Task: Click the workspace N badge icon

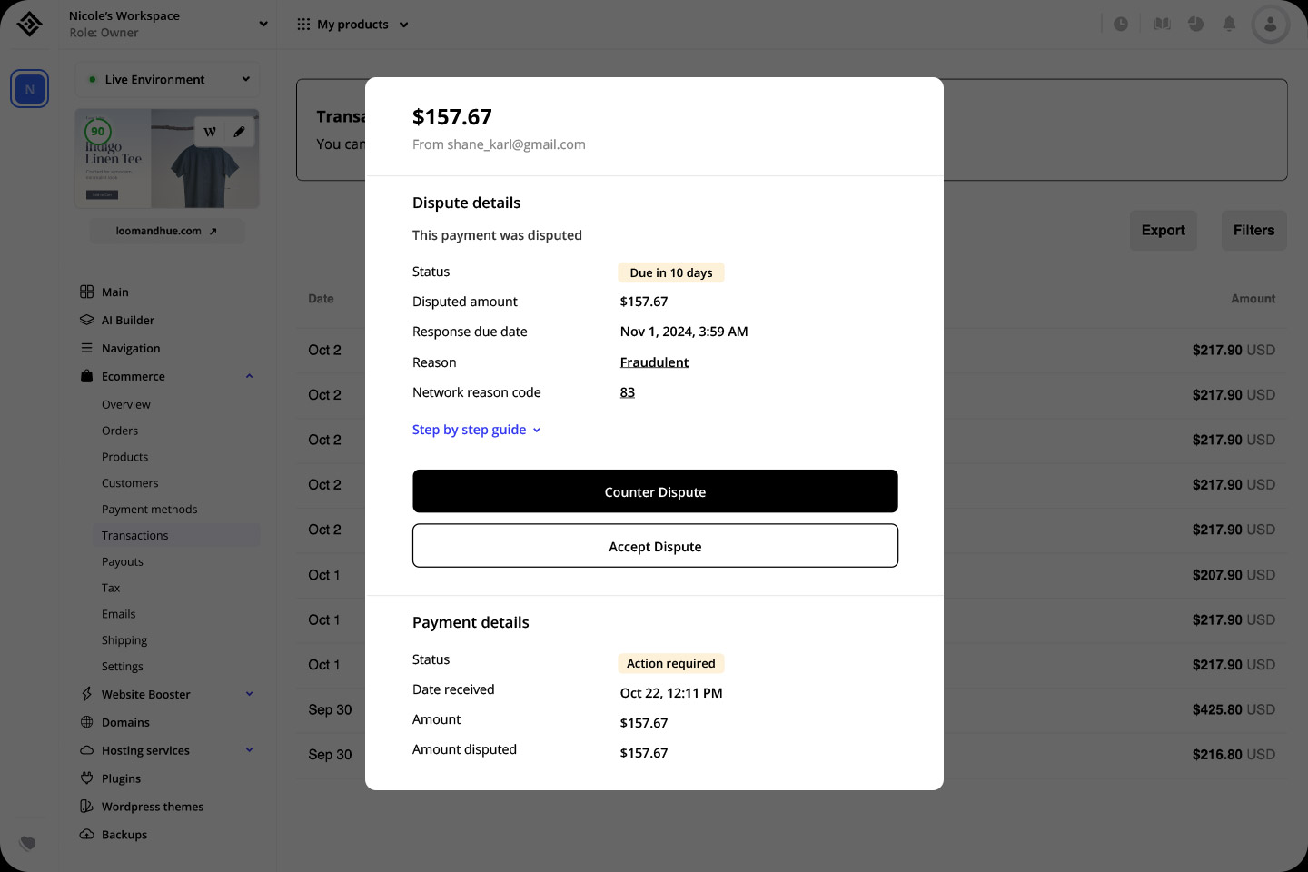Action: pos(30,89)
